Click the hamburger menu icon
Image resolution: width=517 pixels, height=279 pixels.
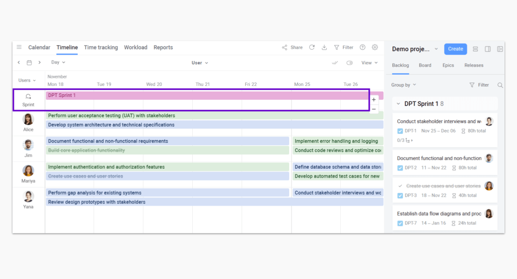[19, 47]
